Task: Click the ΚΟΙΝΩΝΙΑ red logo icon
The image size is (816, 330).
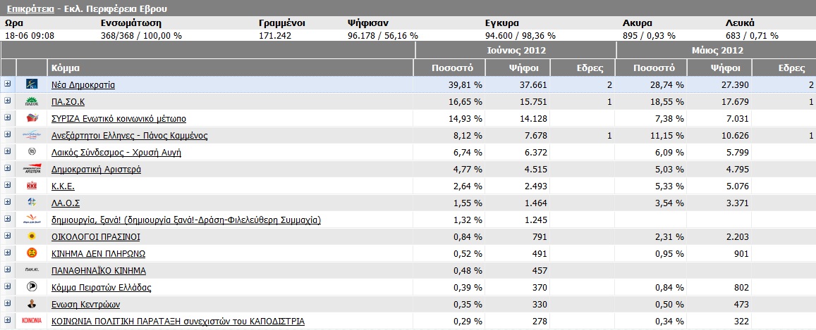Action: tap(31, 321)
